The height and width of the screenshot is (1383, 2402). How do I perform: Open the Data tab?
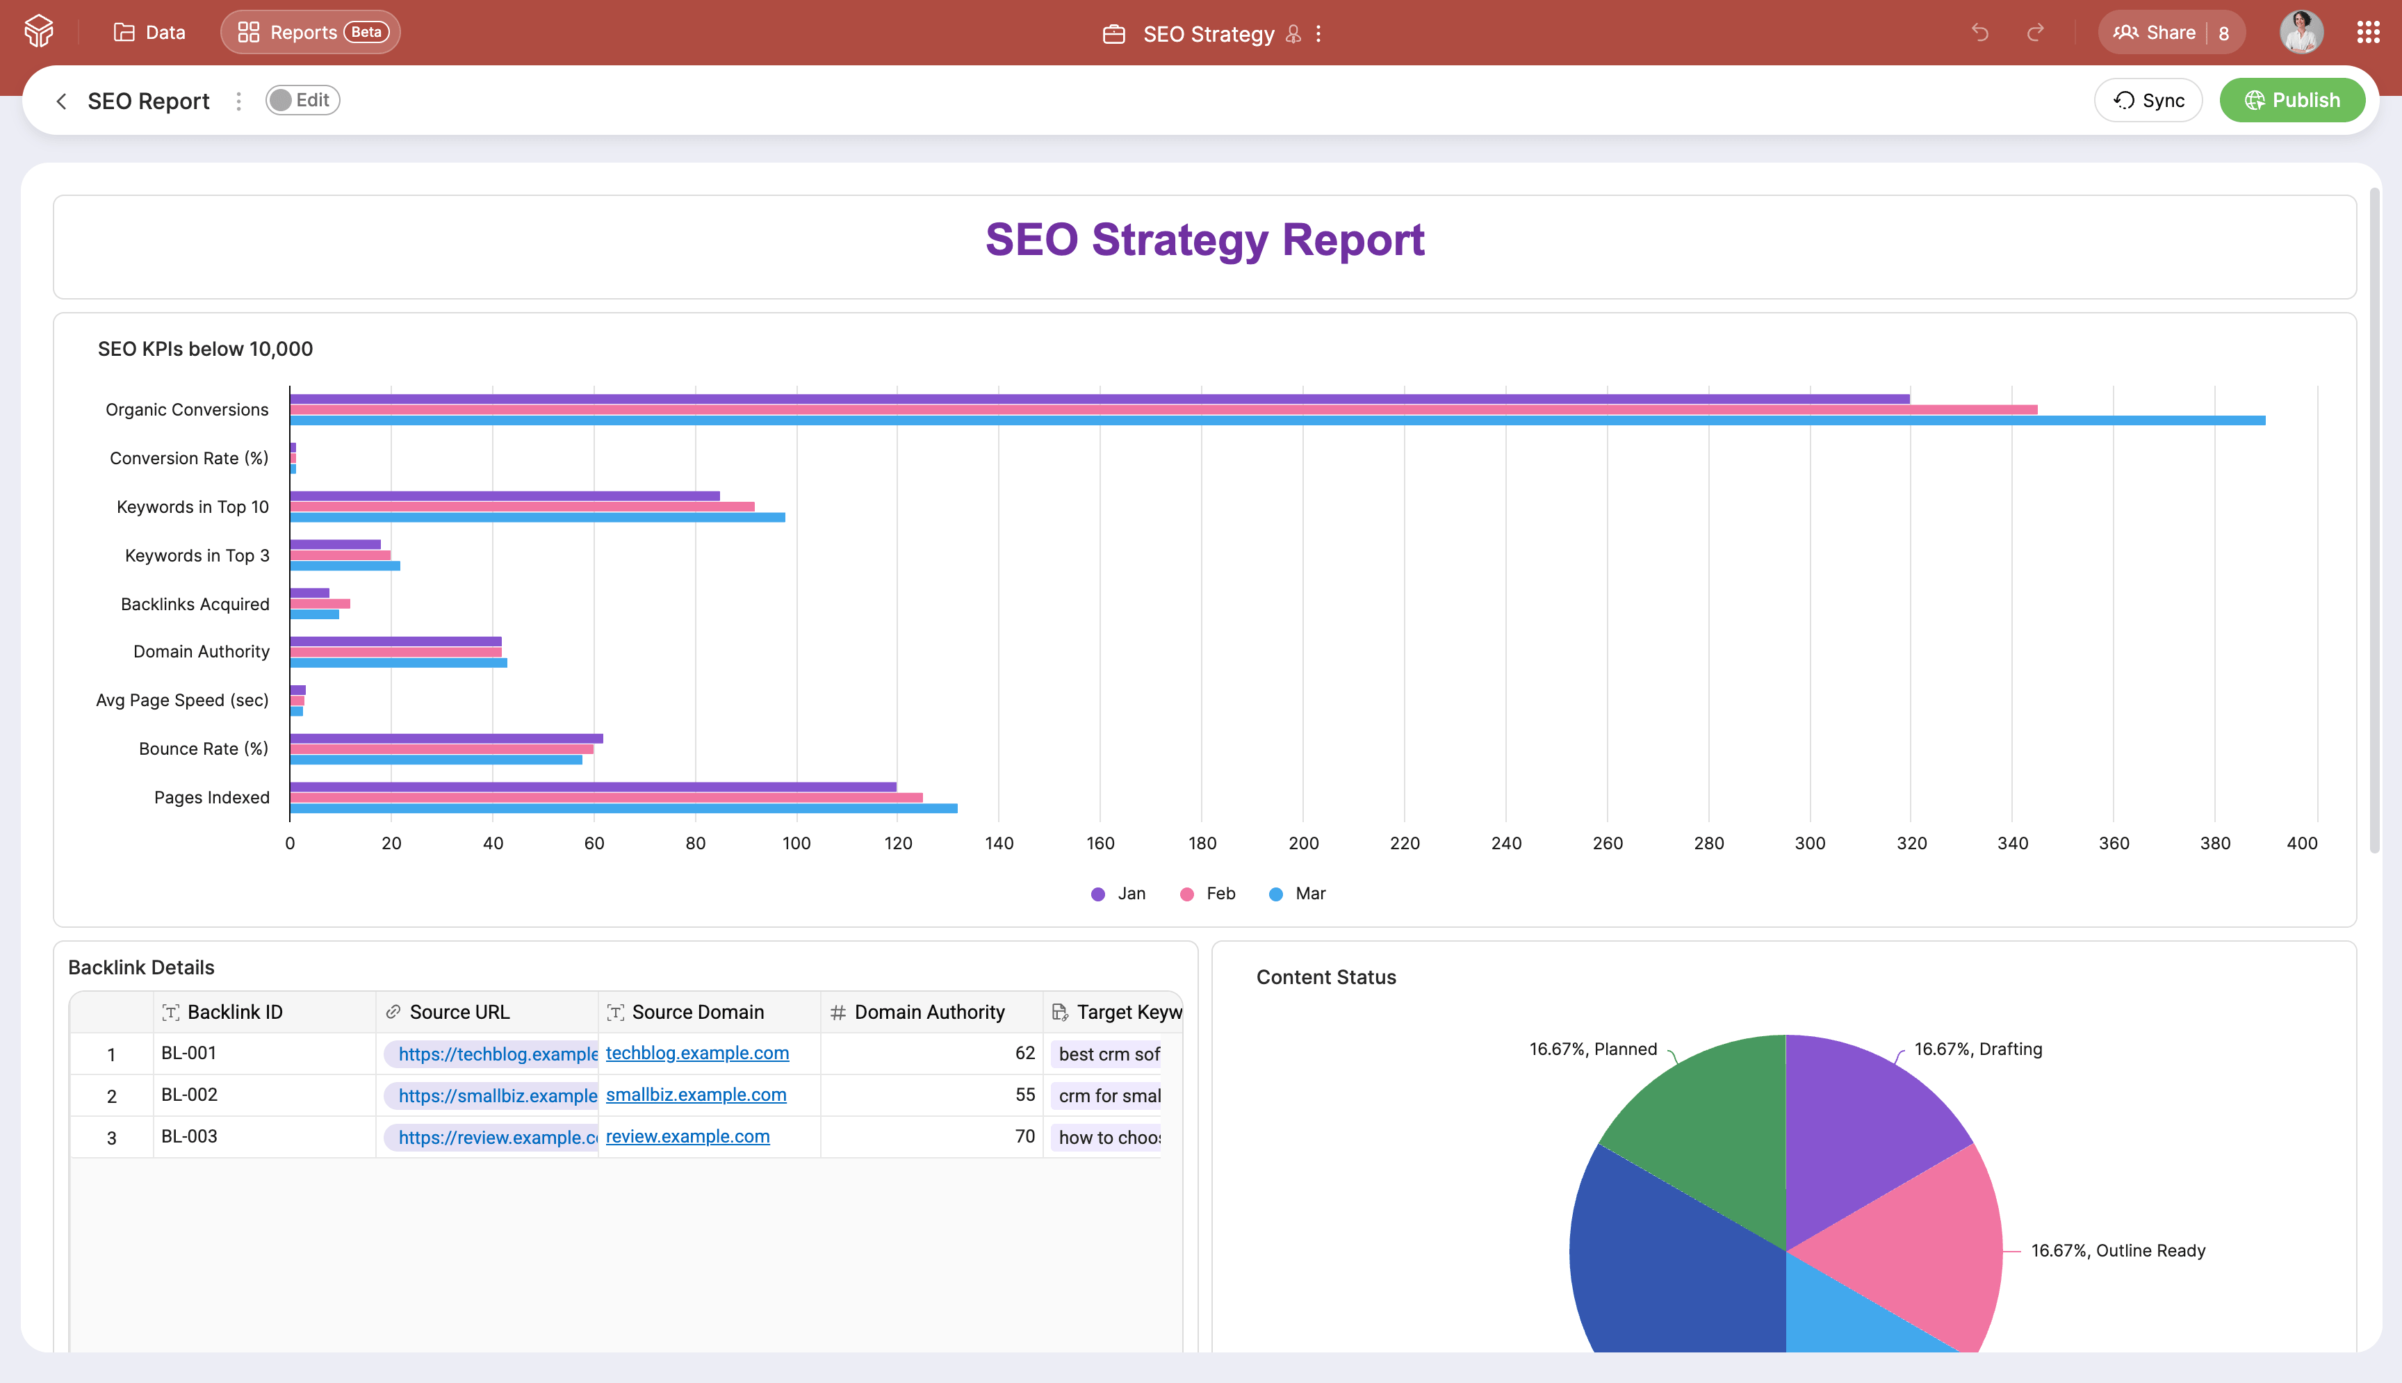[x=149, y=32]
